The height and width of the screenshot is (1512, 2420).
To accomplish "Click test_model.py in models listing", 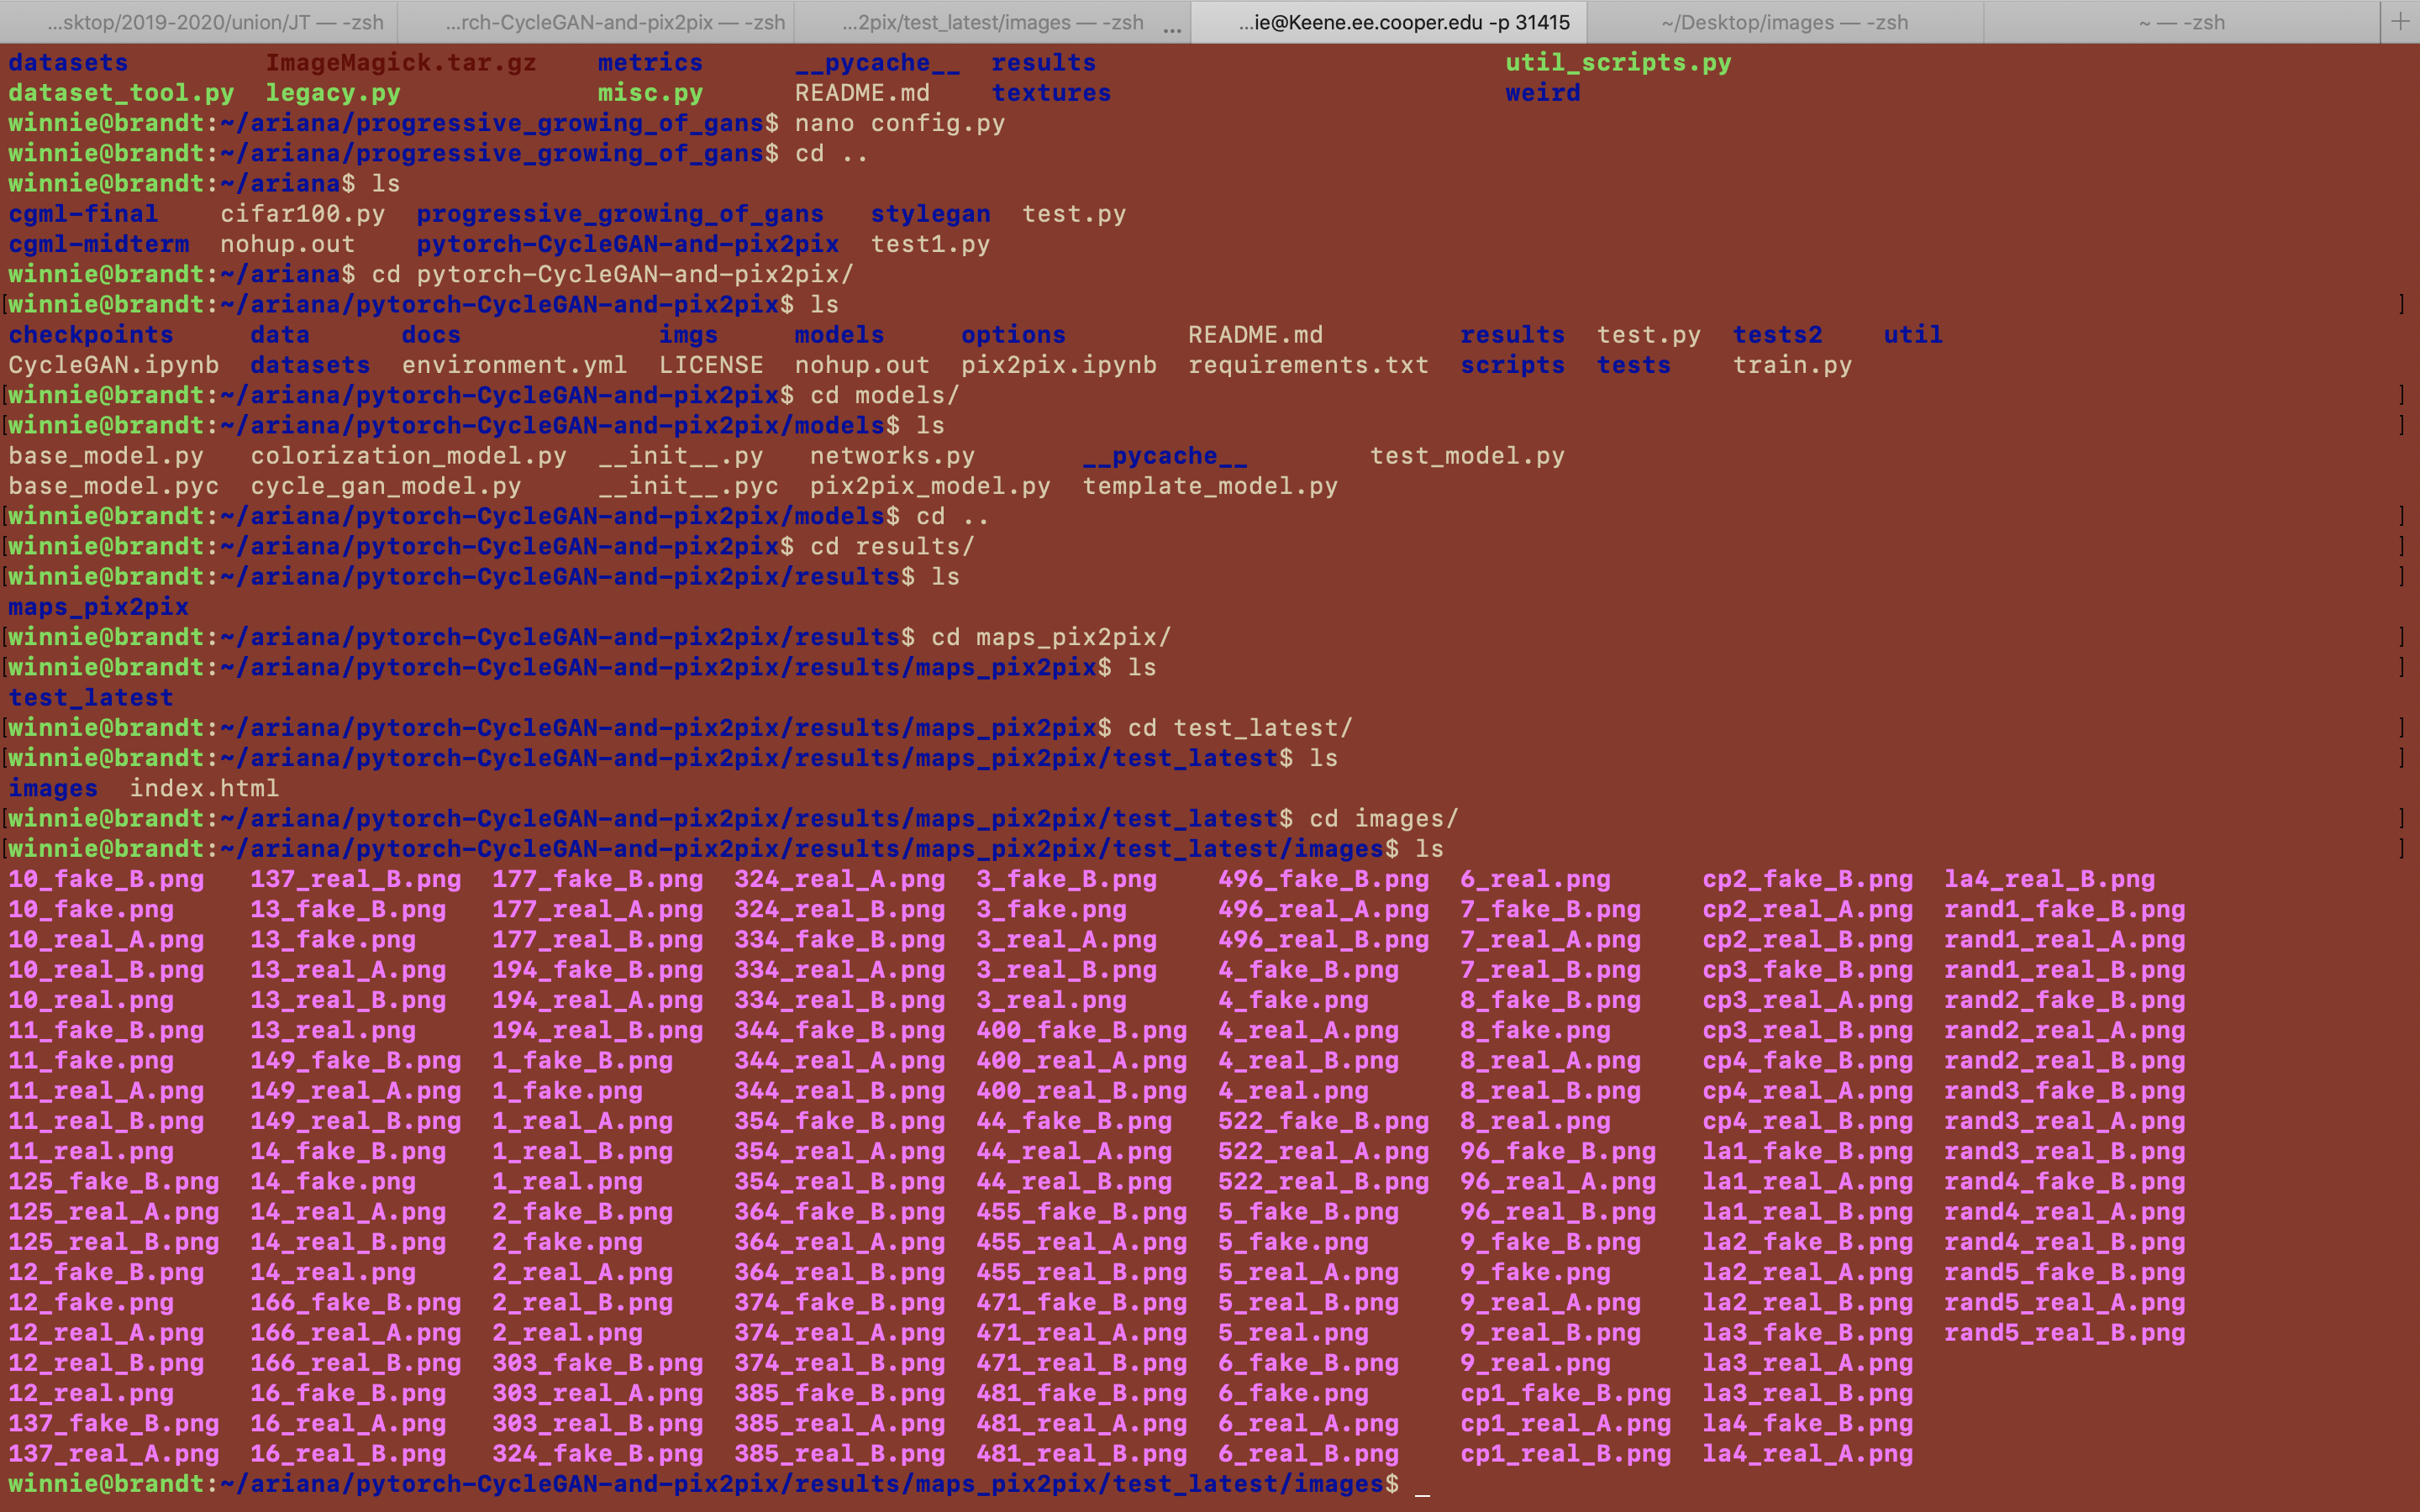I will coord(1467,456).
